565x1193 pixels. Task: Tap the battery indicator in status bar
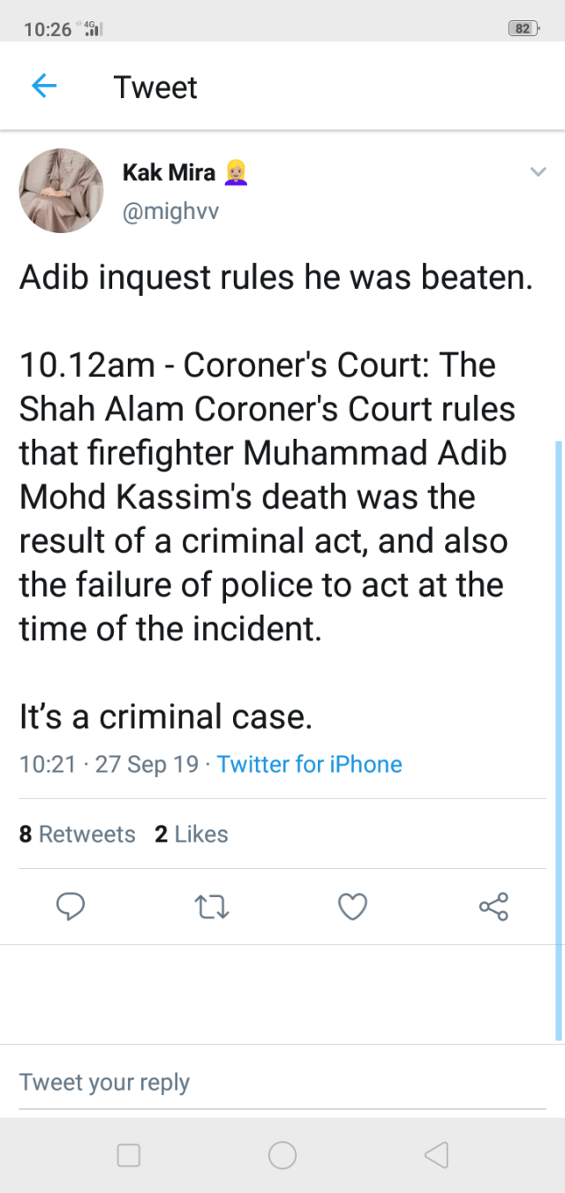pos(524,28)
